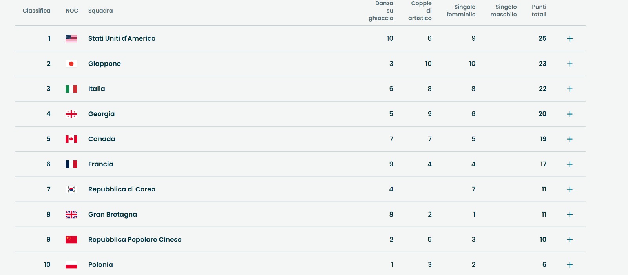Show details for Georgia row

(570, 114)
